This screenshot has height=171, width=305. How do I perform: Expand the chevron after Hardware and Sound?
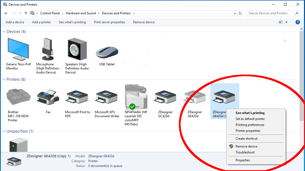(x=99, y=13)
